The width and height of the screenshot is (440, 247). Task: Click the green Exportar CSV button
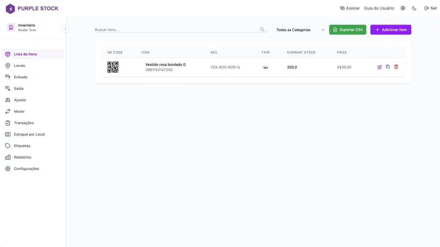click(x=348, y=30)
